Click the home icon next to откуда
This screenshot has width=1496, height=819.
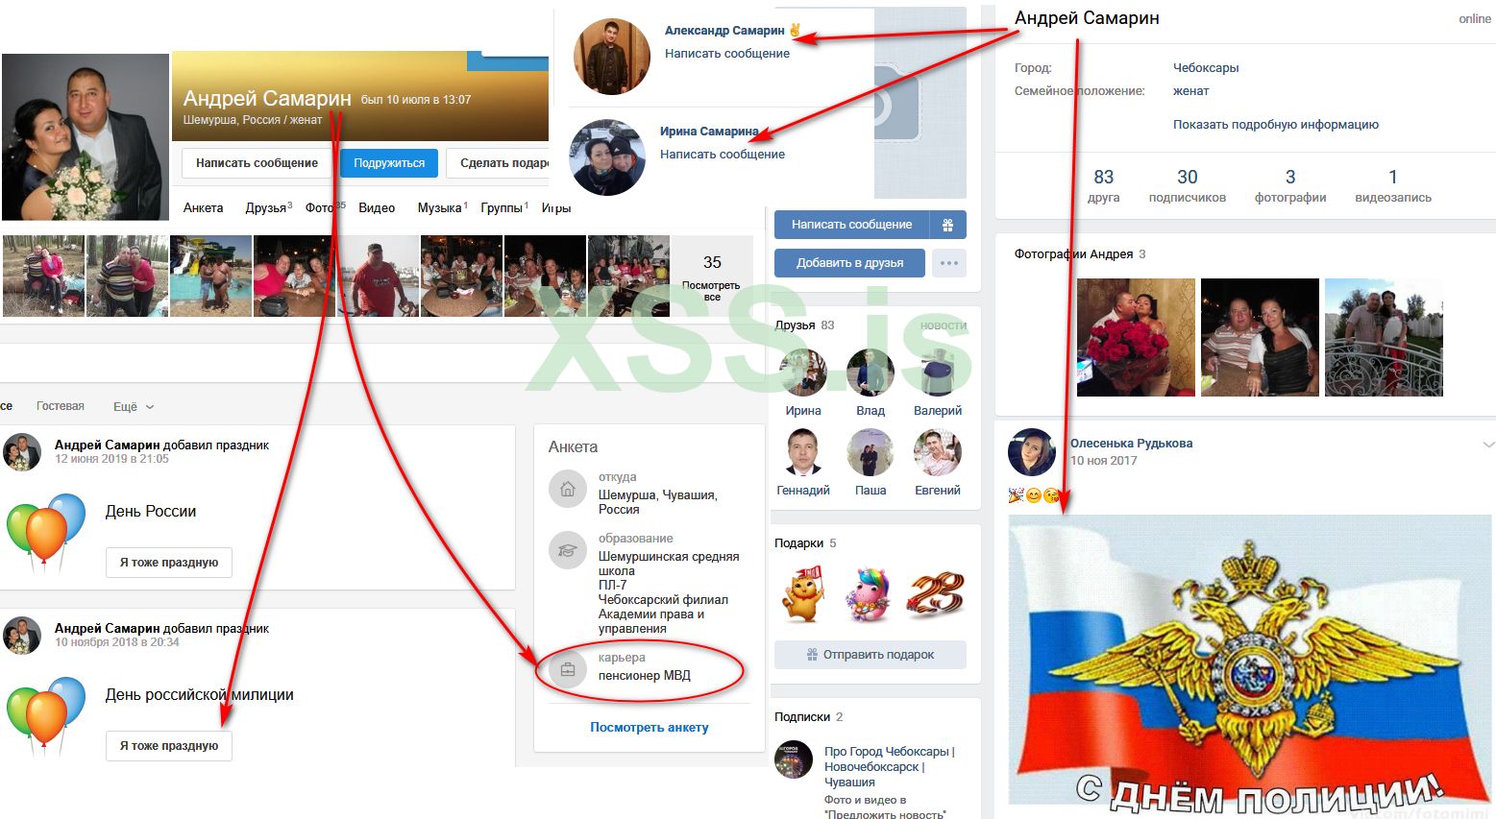click(x=568, y=490)
